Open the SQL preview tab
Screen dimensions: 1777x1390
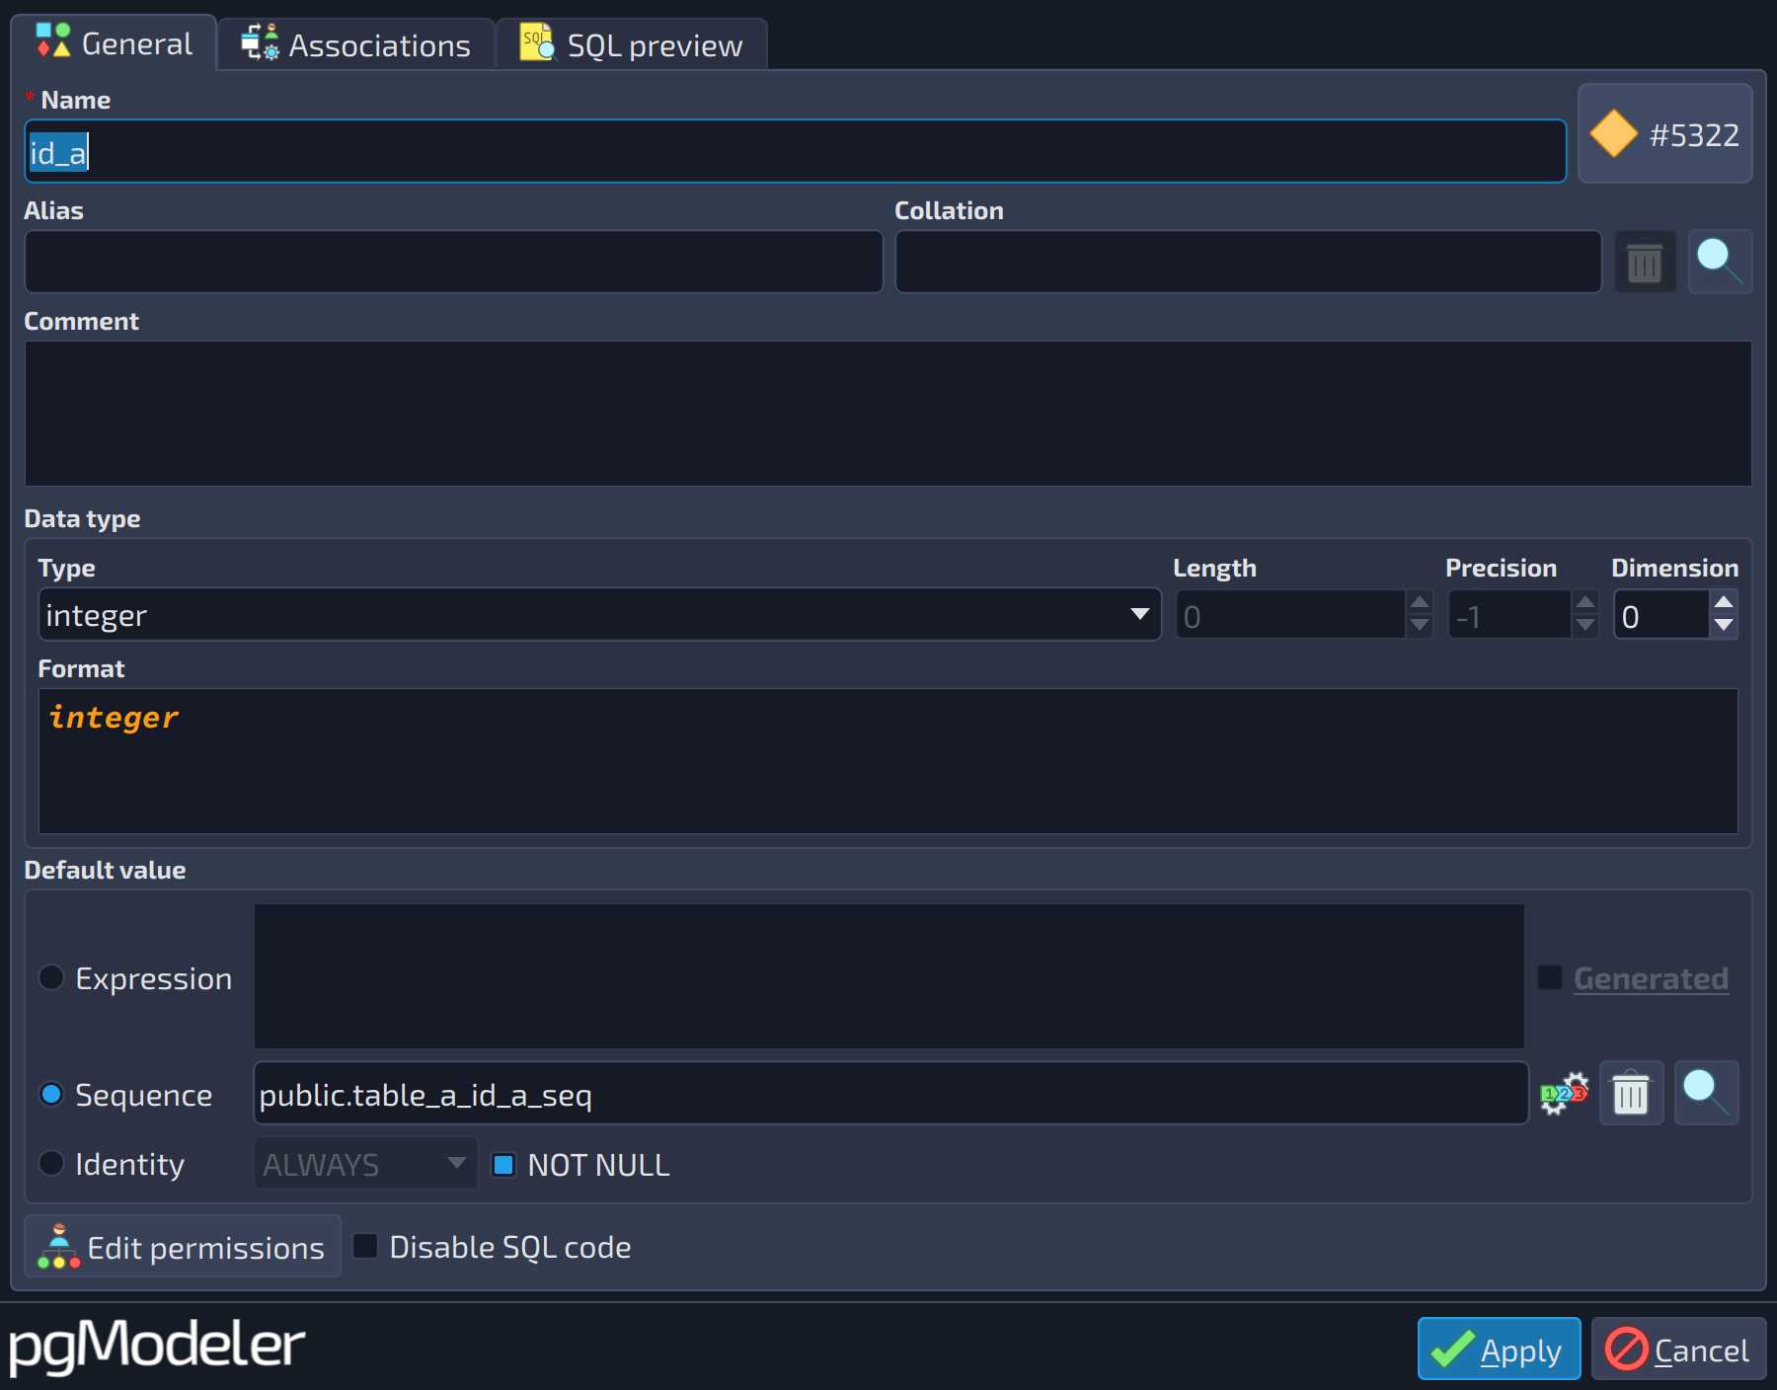click(x=632, y=45)
